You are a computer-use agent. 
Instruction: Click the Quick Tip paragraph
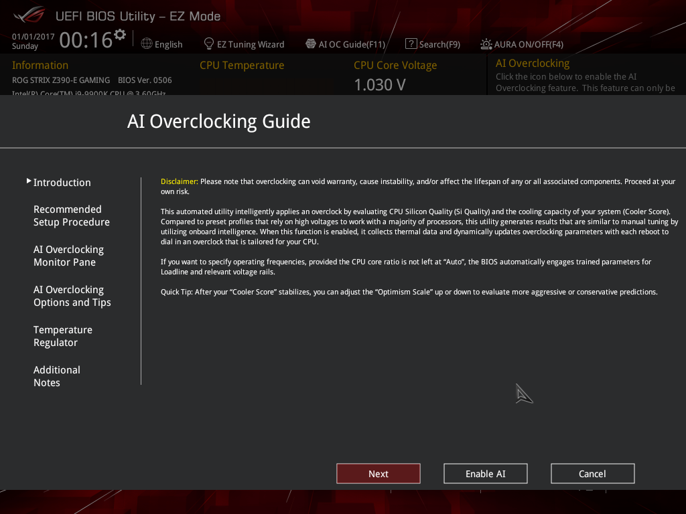pos(409,292)
